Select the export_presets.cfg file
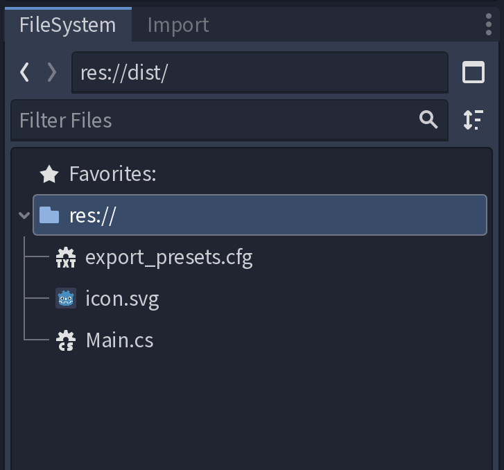This screenshot has width=504, height=470. click(x=168, y=258)
